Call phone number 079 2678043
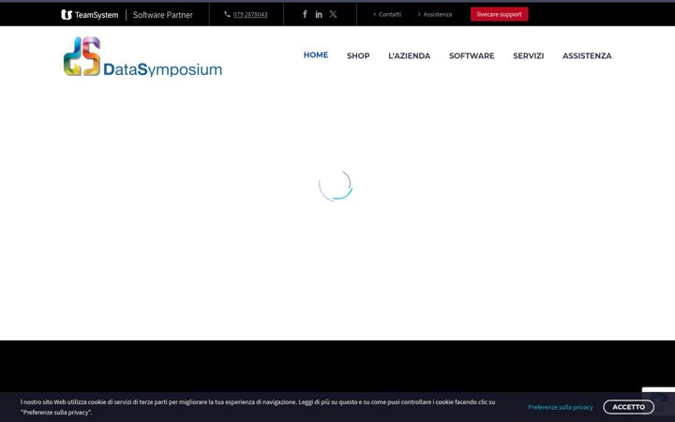This screenshot has height=422, width=675. point(250,14)
